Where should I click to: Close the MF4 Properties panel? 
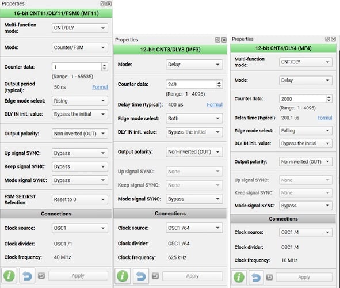tap(334, 39)
